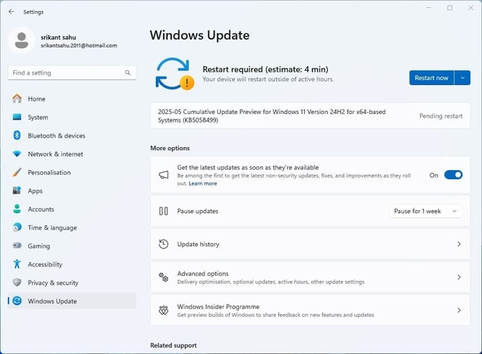Click the Network Wi-Fi icon

tap(17, 153)
